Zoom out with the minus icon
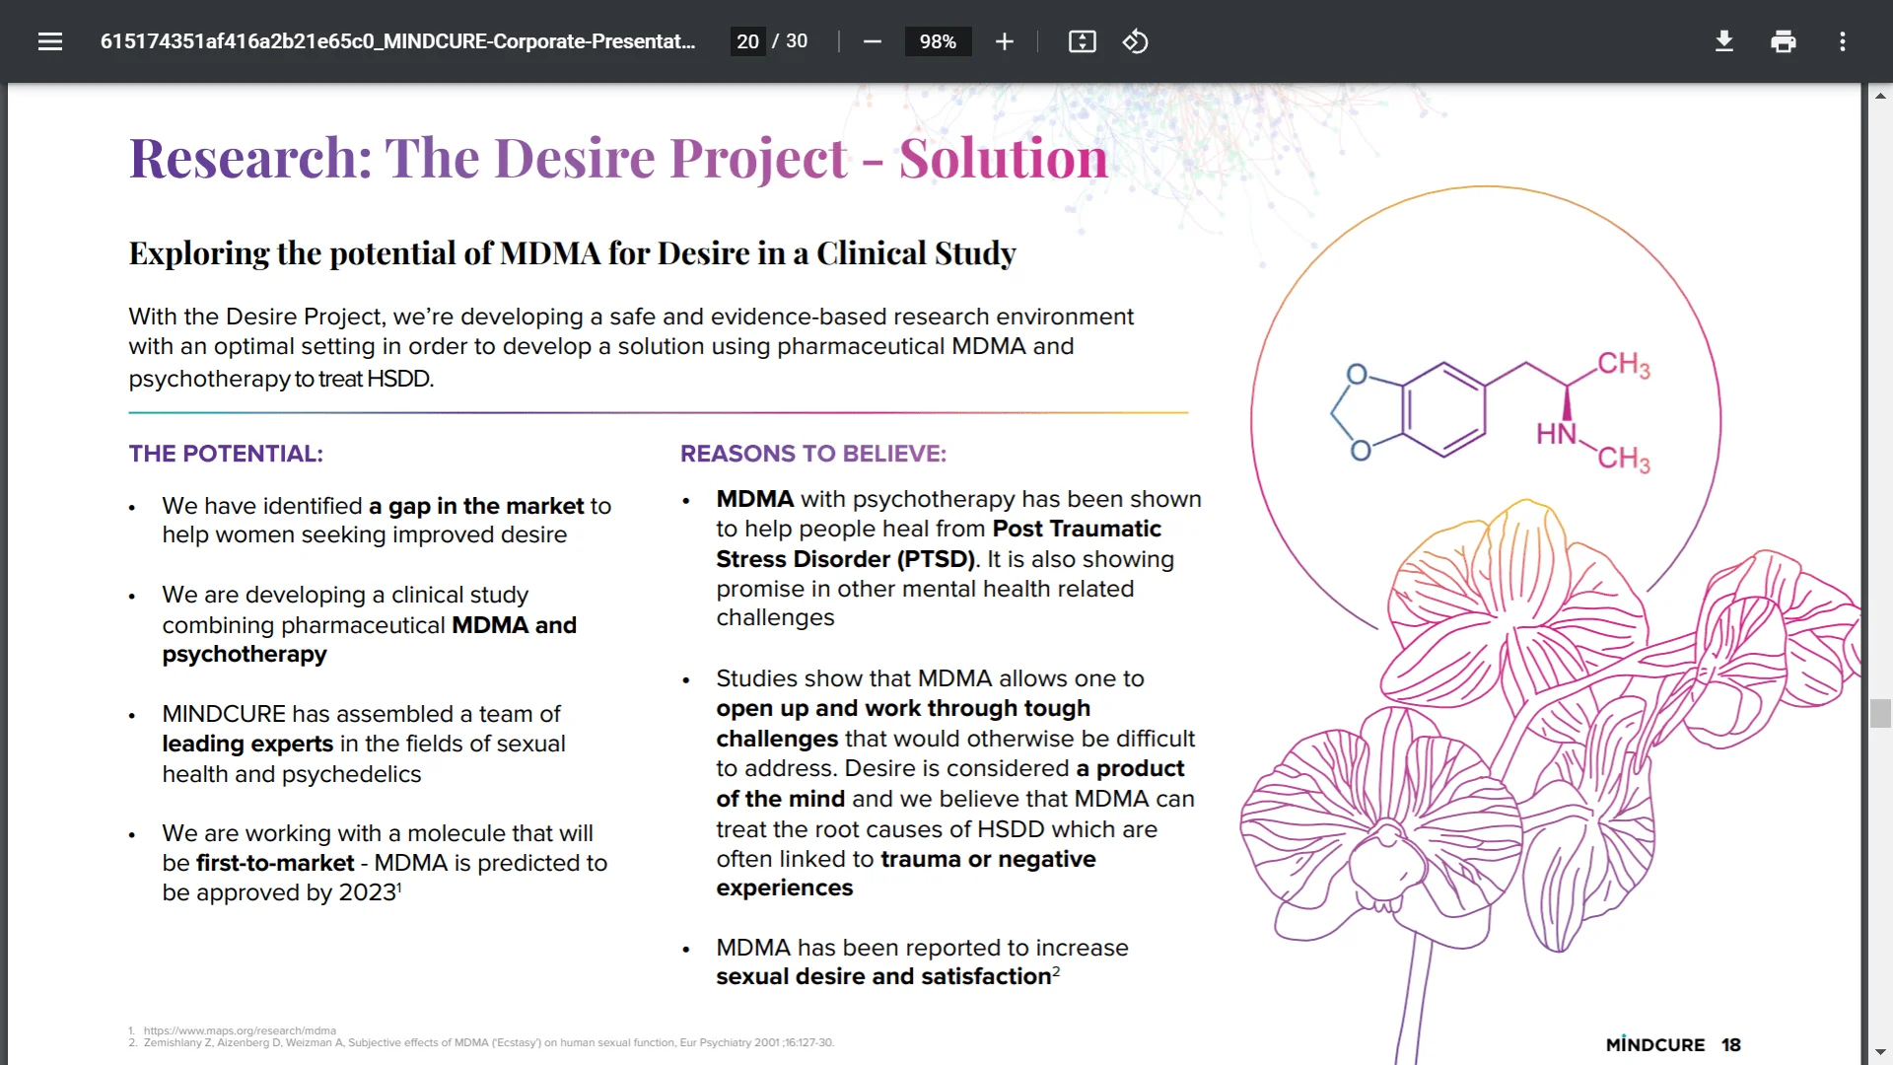The height and width of the screenshot is (1065, 1893). [x=872, y=41]
